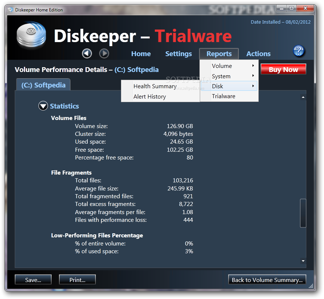Click the Total excess fragments value 8,722
The height and width of the screenshot is (299, 324).
[186, 204]
